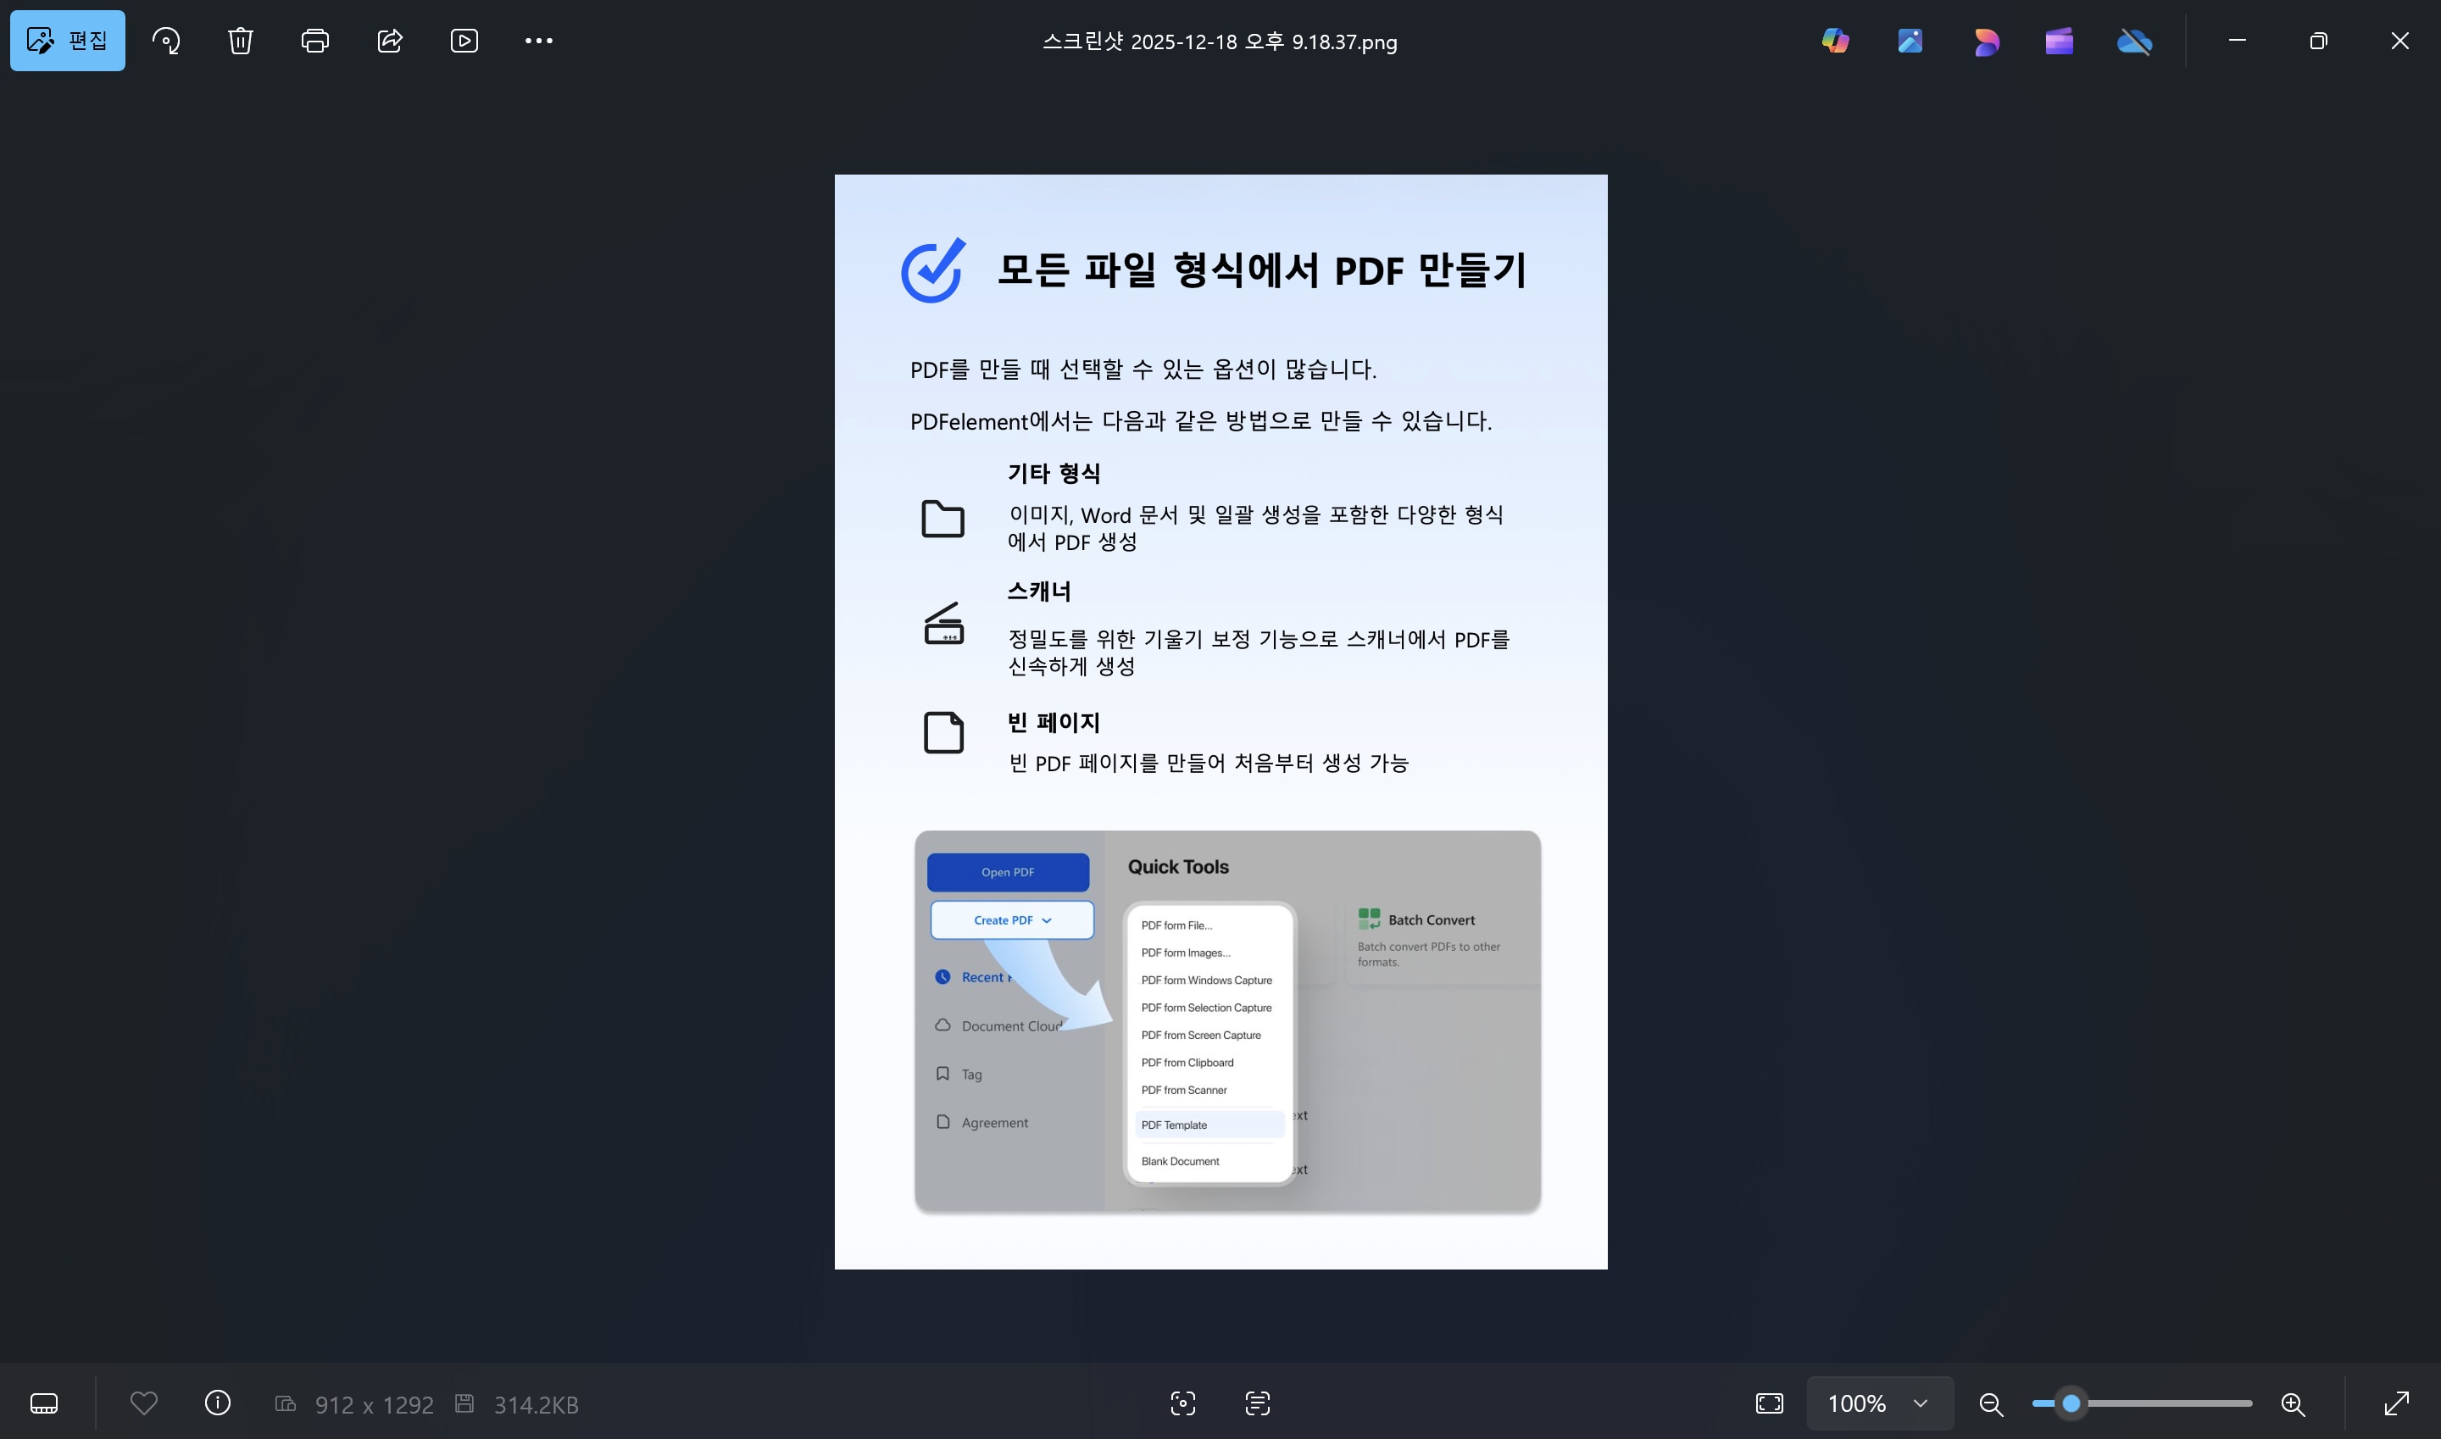
Task: Toggle the filmstrip view icon
Action: tap(45, 1403)
